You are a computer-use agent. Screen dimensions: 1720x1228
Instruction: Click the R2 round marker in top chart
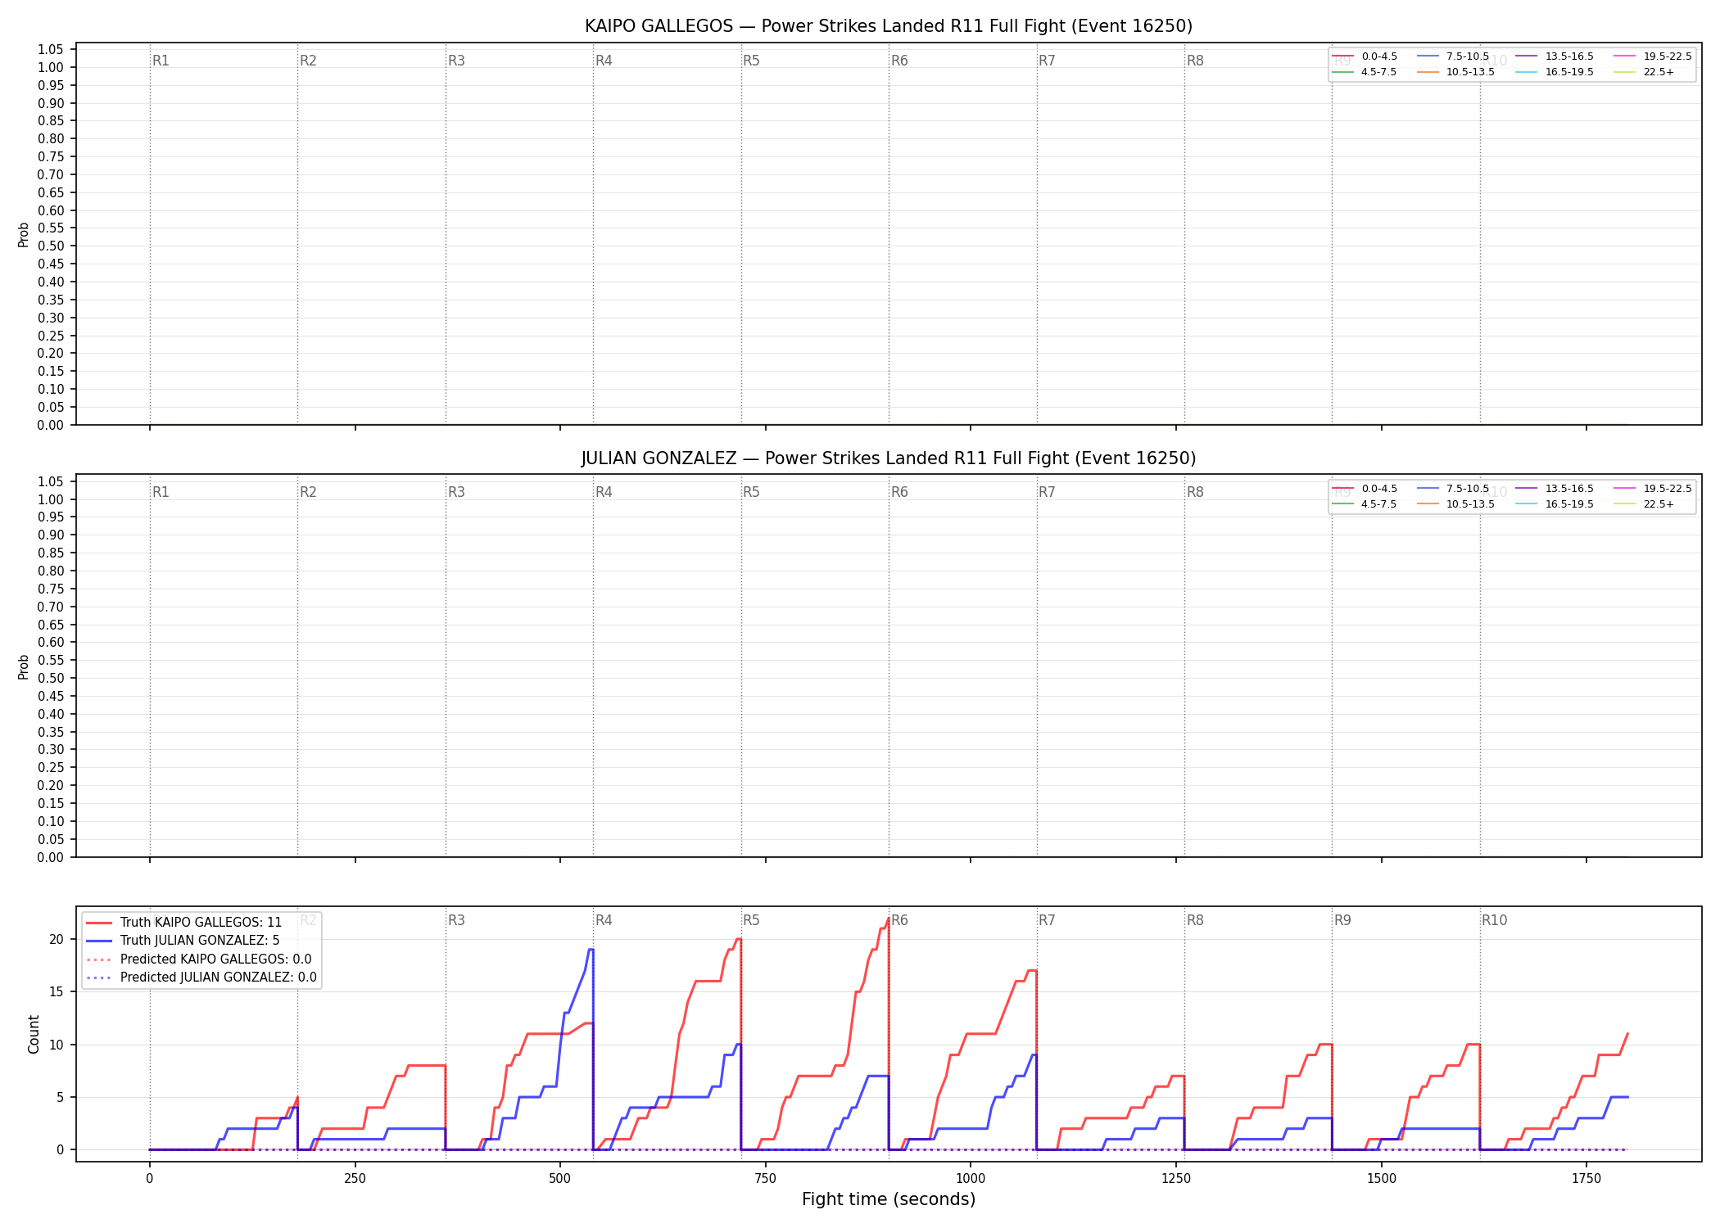308,61
